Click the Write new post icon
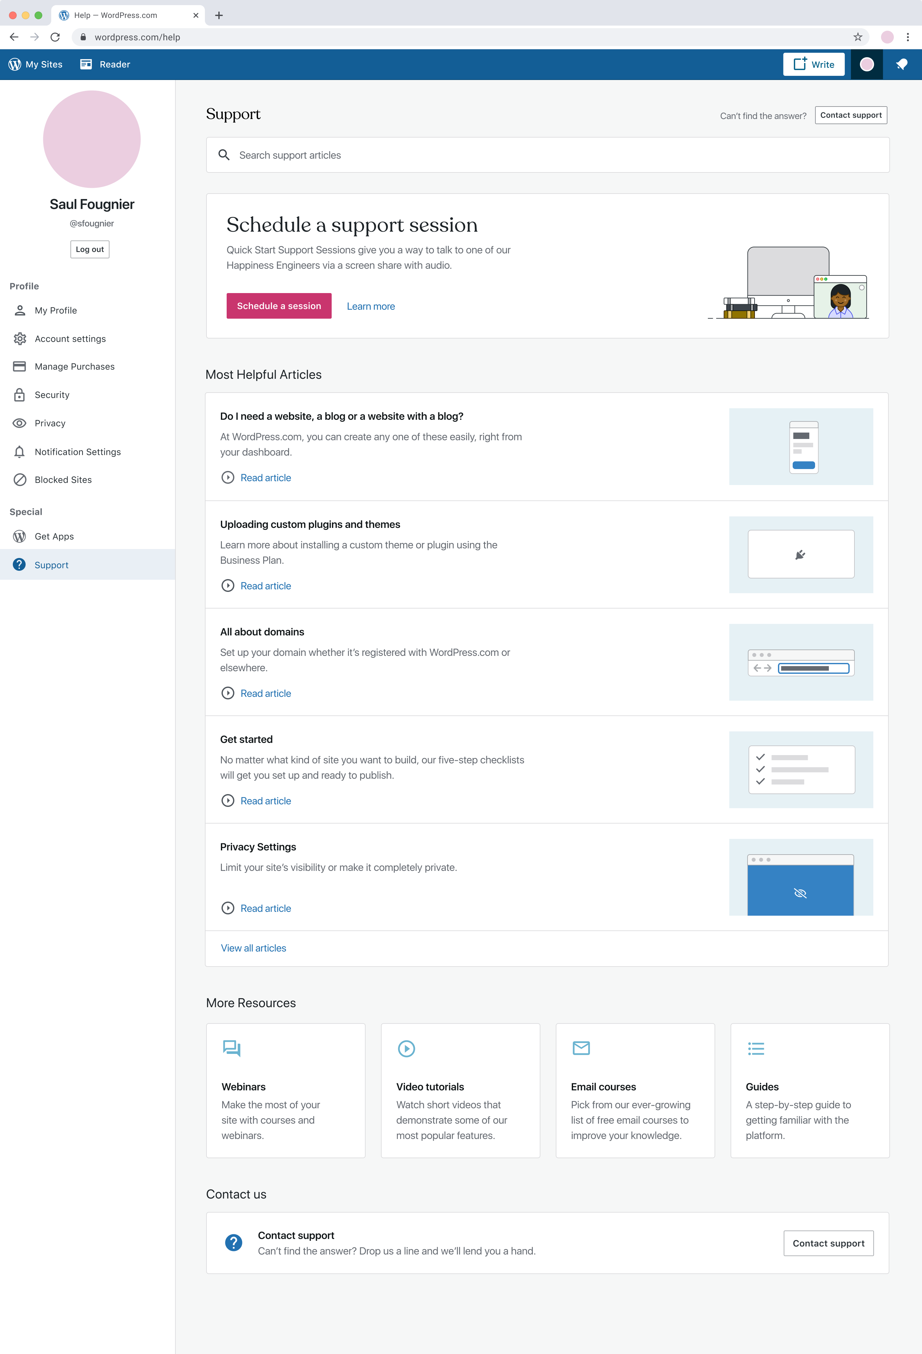 pyautogui.click(x=800, y=64)
